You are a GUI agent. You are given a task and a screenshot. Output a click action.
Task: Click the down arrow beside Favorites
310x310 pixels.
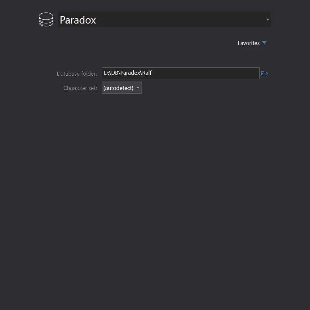tap(264, 43)
